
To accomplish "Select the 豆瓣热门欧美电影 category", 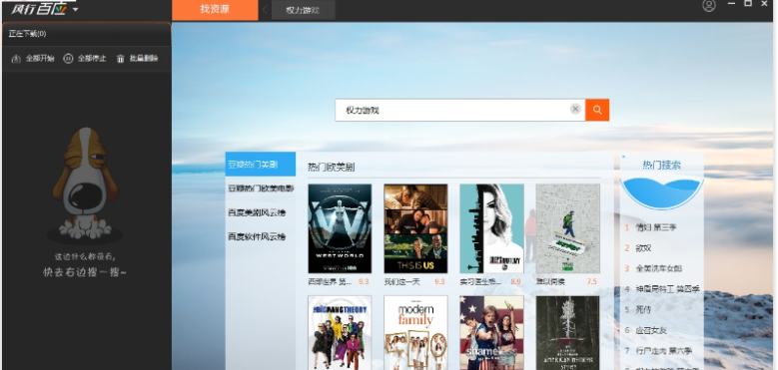I will click(x=261, y=188).
